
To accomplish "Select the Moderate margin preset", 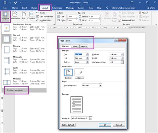I will point(24,60).
